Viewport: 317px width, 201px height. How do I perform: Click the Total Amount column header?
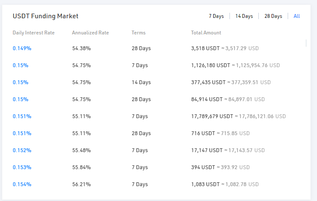click(x=206, y=33)
